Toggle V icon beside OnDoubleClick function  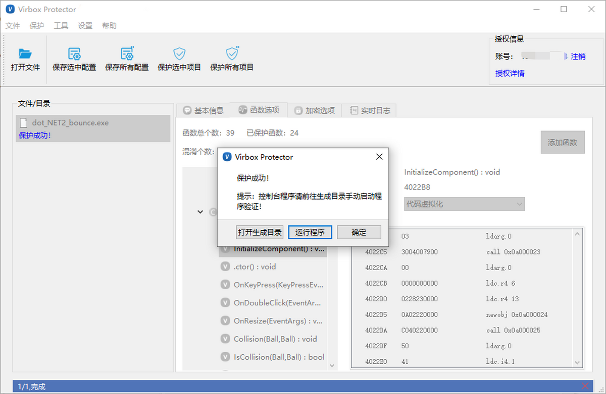[x=225, y=303]
